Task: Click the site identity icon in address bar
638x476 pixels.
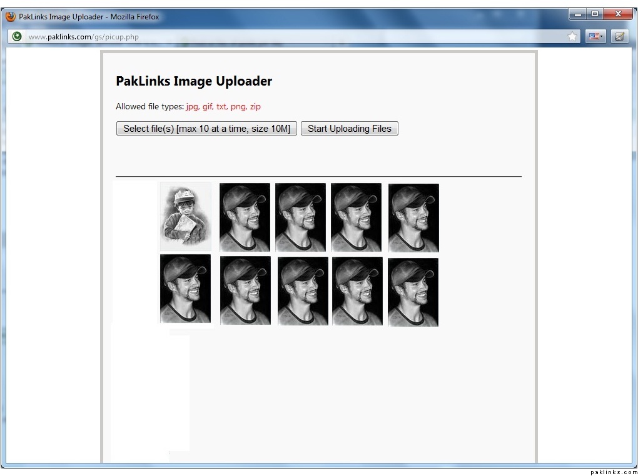Action: pos(17,36)
